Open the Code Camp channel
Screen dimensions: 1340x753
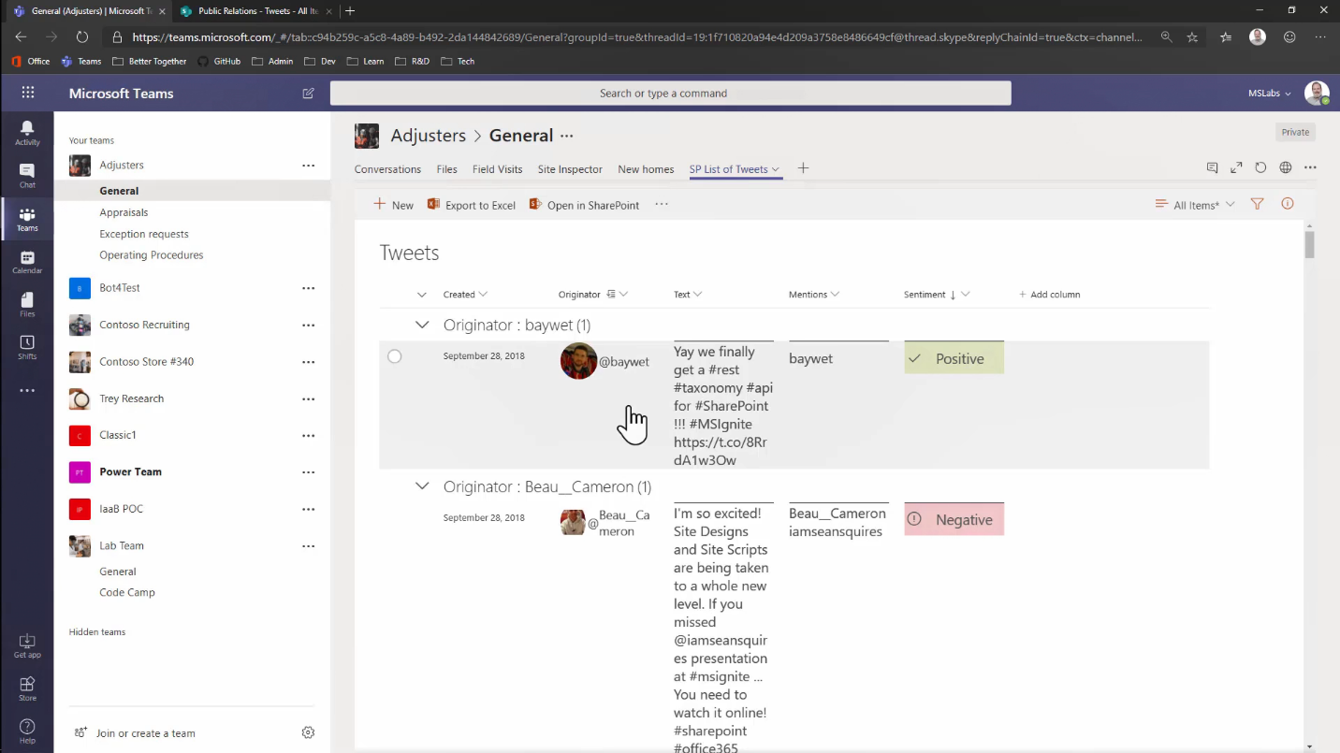coord(127,592)
